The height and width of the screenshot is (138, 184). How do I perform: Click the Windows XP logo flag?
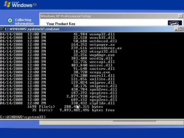click(x=7, y=4)
